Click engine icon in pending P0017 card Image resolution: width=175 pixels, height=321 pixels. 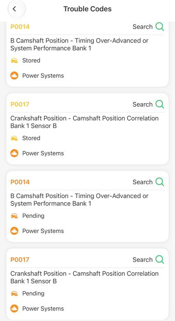[14, 309]
